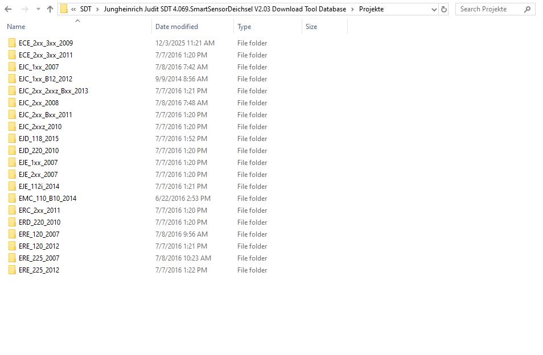543x355 pixels.
Task: Click date 7/8/2016 7:42 AM
Action: 182,67
